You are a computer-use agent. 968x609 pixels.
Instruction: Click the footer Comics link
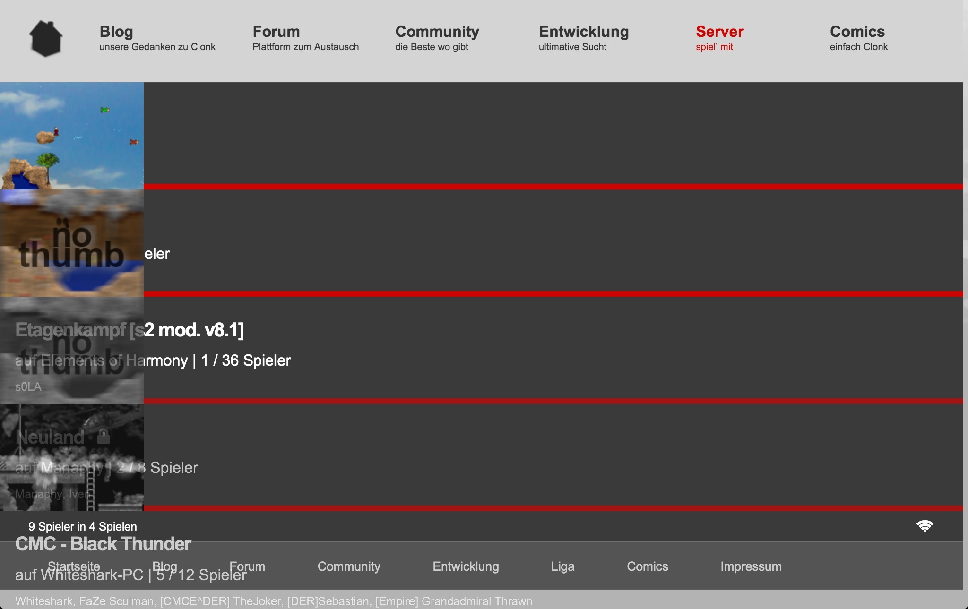[647, 566]
